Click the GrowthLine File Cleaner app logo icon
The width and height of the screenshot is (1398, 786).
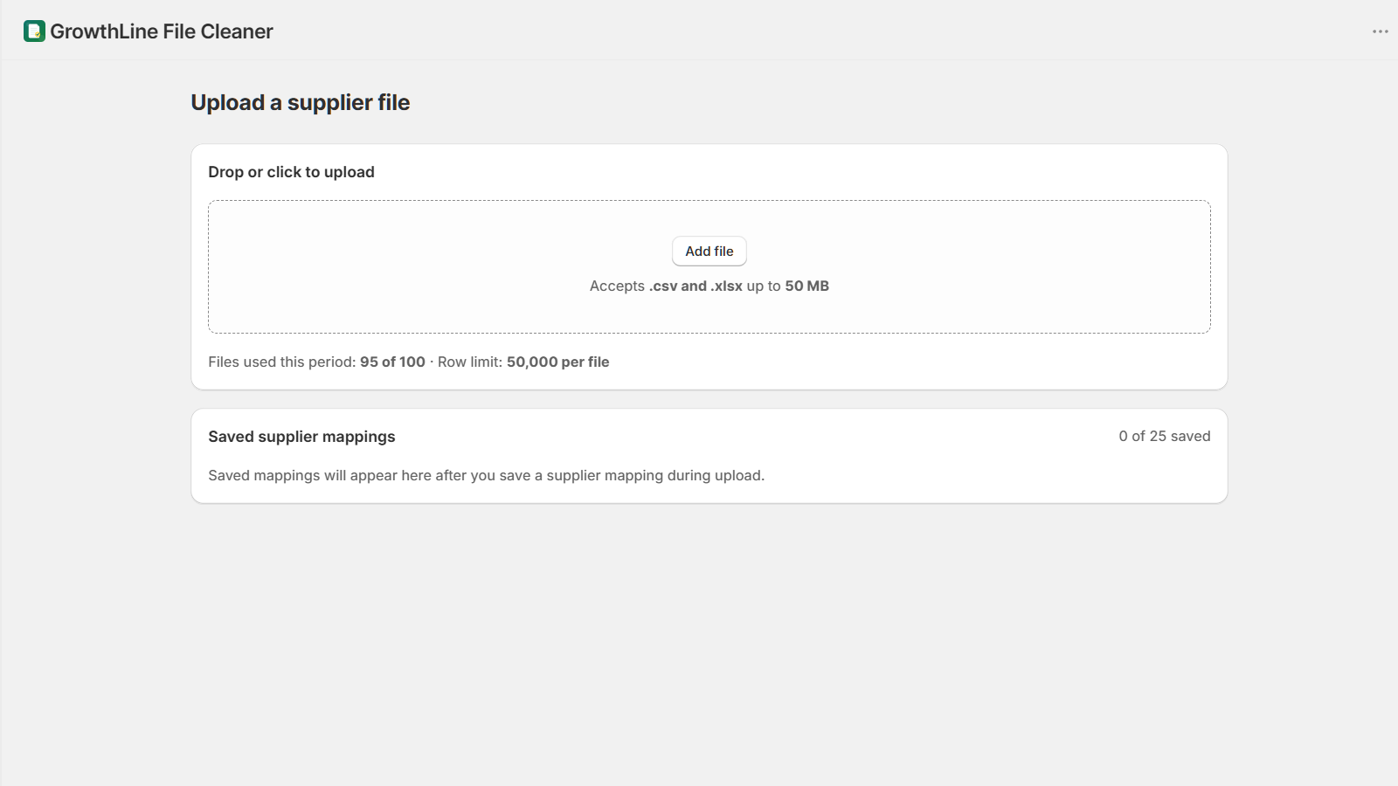tap(34, 31)
